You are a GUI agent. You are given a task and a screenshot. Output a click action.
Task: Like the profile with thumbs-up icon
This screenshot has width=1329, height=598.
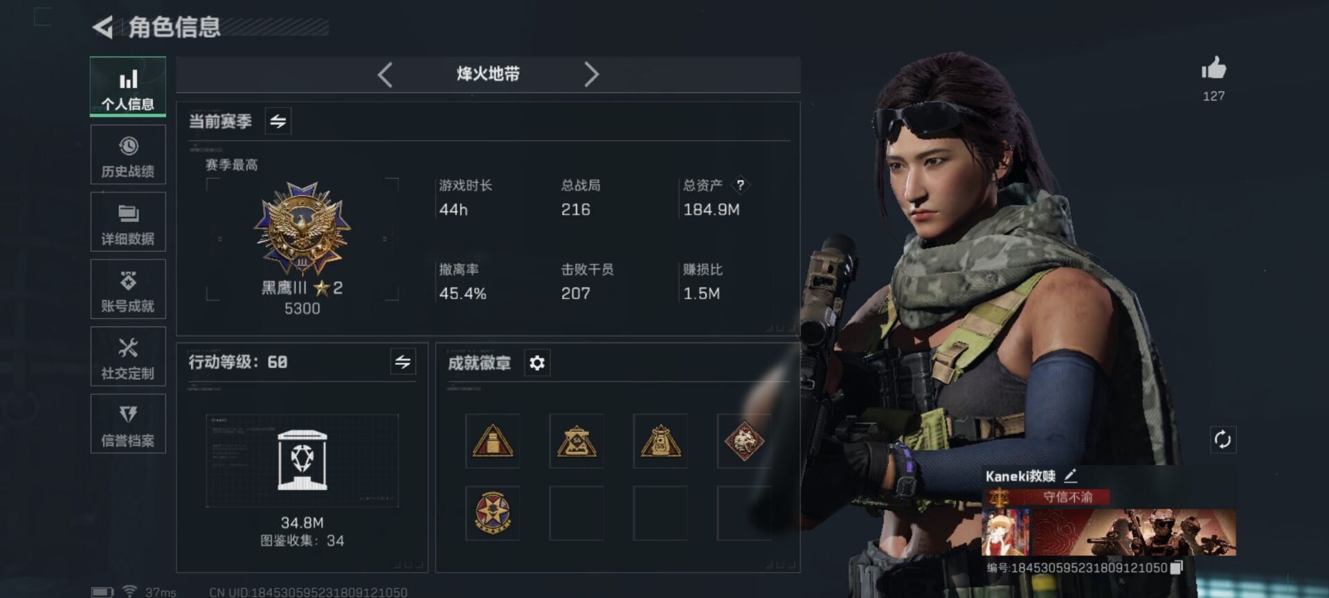pyautogui.click(x=1213, y=68)
